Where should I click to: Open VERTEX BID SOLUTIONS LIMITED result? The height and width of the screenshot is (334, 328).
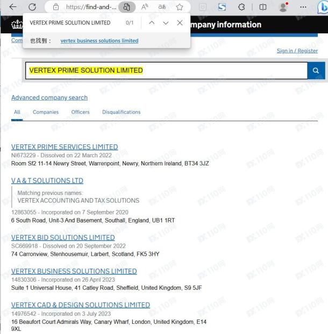63,238
